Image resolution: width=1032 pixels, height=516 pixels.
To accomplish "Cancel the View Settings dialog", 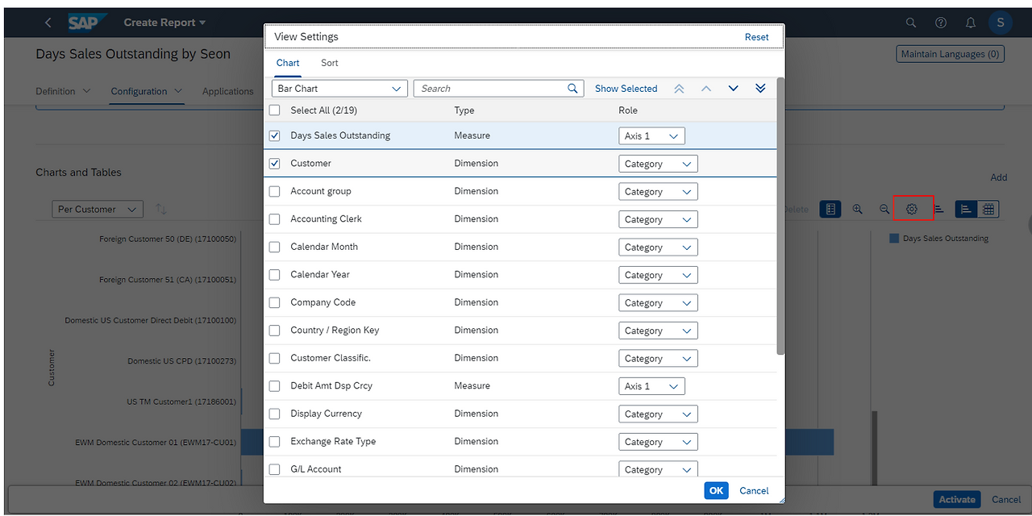I will pyautogui.click(x=754, y=490).
